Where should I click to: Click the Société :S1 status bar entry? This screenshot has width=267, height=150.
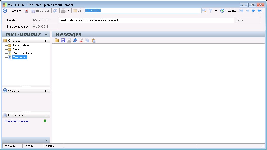pos(12,146)
